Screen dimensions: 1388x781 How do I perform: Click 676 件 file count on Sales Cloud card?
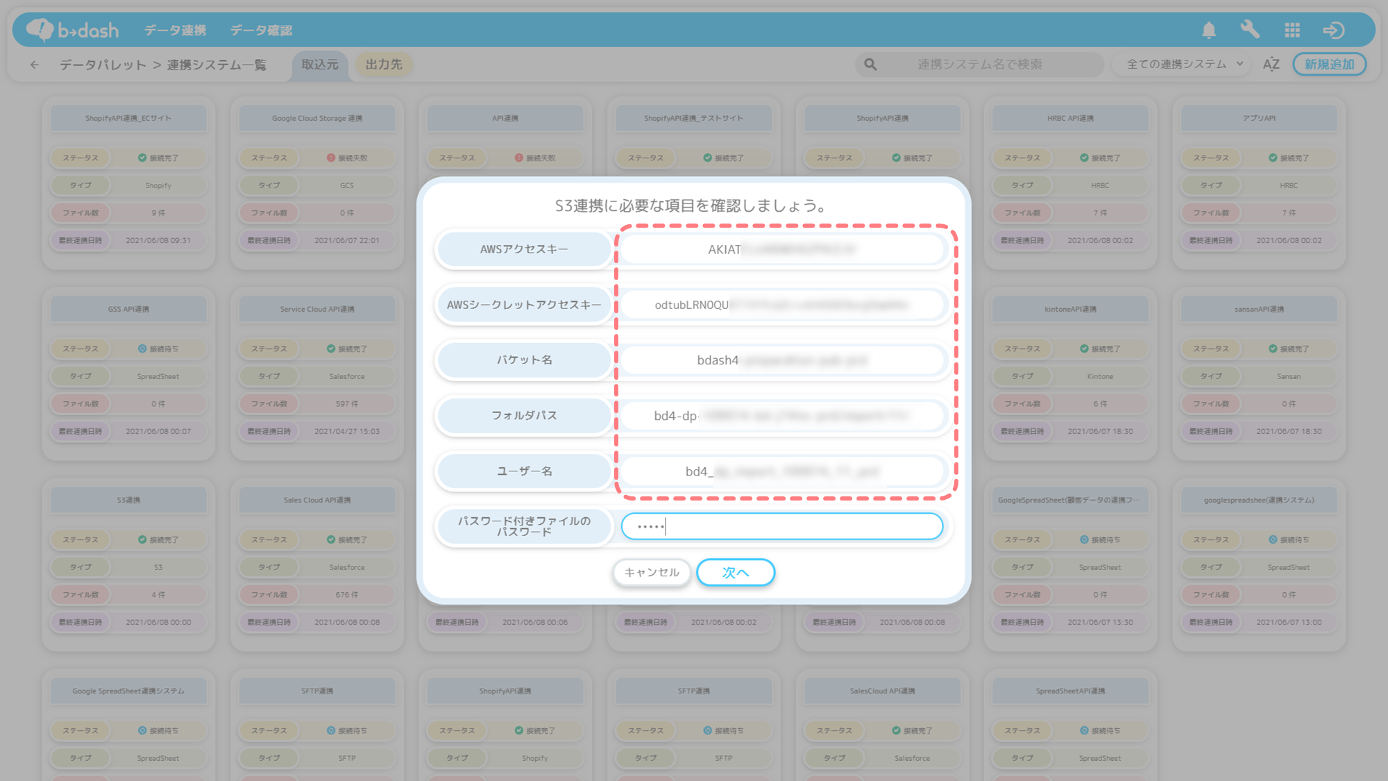347,595
